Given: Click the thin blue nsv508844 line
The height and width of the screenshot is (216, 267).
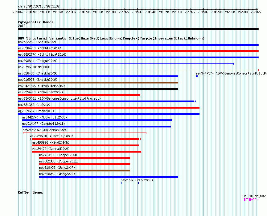Looking at the screenshot, I should point(126,64).
